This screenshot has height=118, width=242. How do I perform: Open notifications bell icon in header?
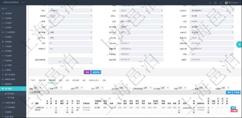pos(210,3)
